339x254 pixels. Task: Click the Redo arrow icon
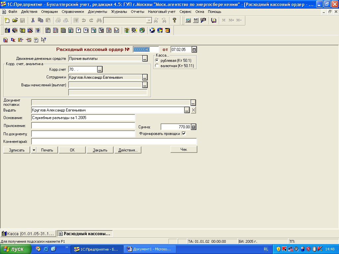(91, 20)
